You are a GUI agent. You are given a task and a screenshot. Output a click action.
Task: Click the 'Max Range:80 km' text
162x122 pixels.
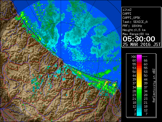136,34
